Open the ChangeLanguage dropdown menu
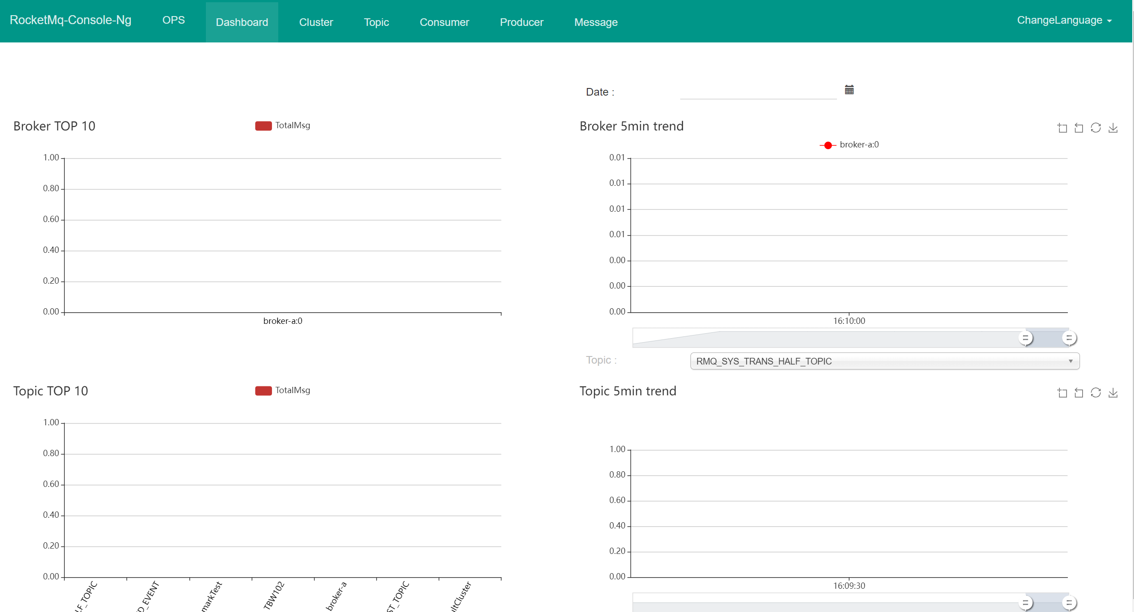Viewport: 1134px width, 612px height. [x=1064, y=21]
